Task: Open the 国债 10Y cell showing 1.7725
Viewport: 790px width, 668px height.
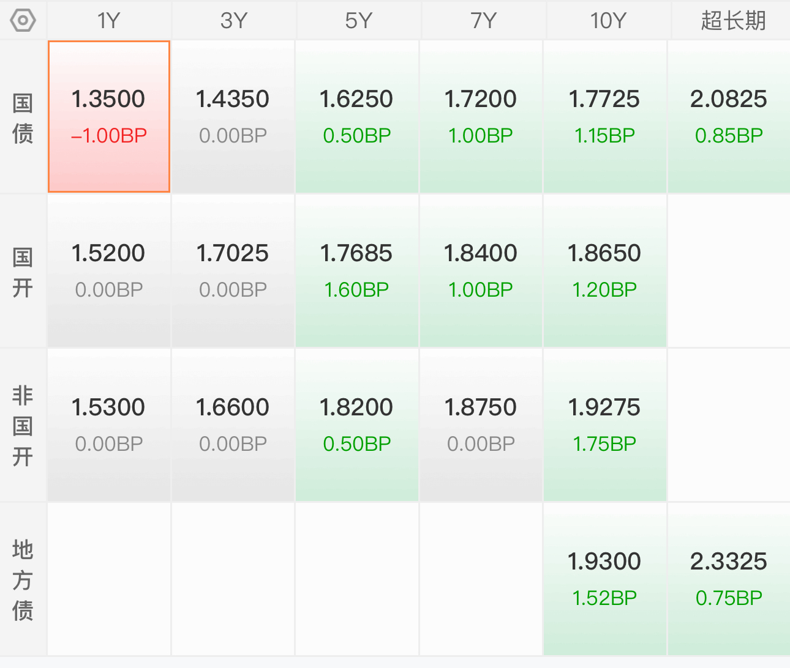Action: pos(604,117)
